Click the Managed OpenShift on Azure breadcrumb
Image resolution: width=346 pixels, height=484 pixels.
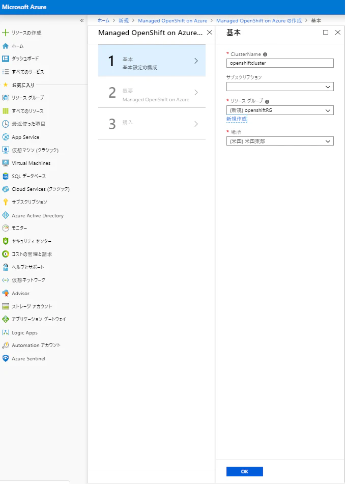(172, 20)
